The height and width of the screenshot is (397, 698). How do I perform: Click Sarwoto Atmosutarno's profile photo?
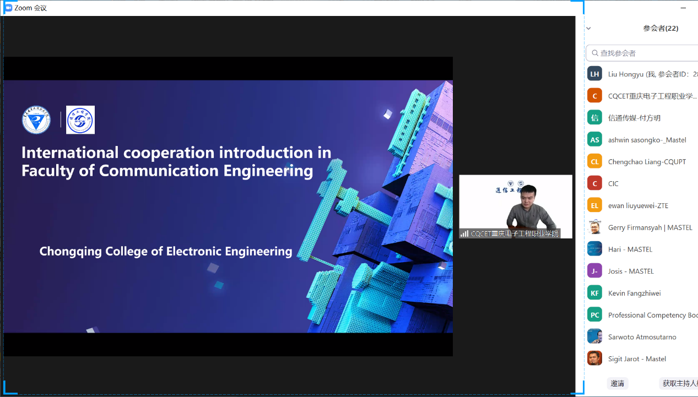594,337
